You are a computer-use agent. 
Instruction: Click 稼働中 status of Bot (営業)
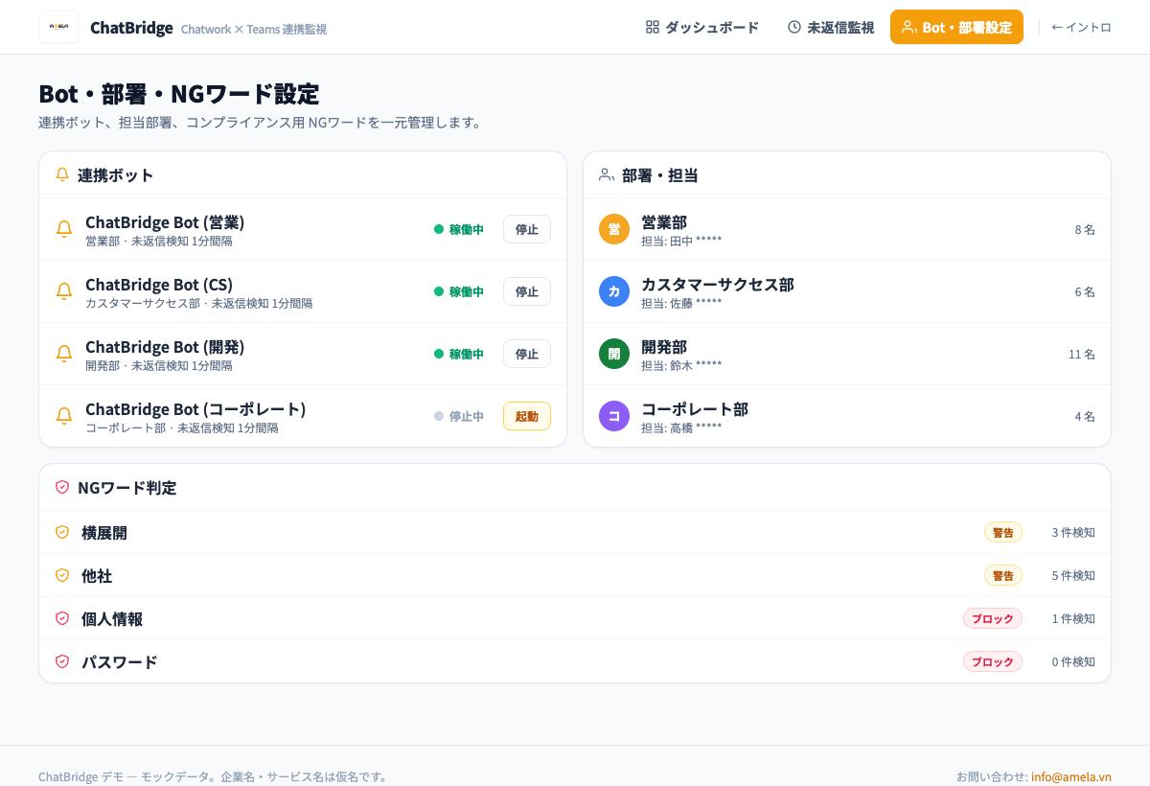[459, 229]
